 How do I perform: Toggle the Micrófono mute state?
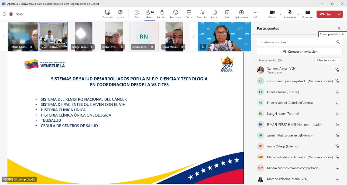pyautogui.click(x=290, y=14)
